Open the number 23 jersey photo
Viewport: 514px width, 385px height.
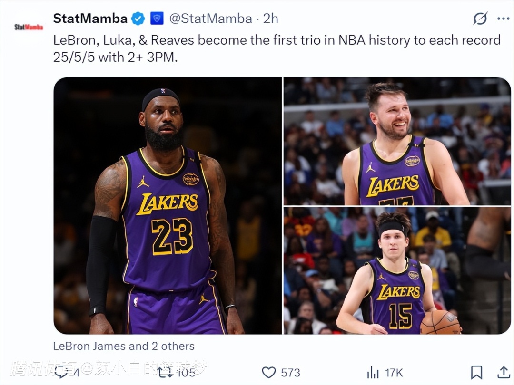pos(168,205)
